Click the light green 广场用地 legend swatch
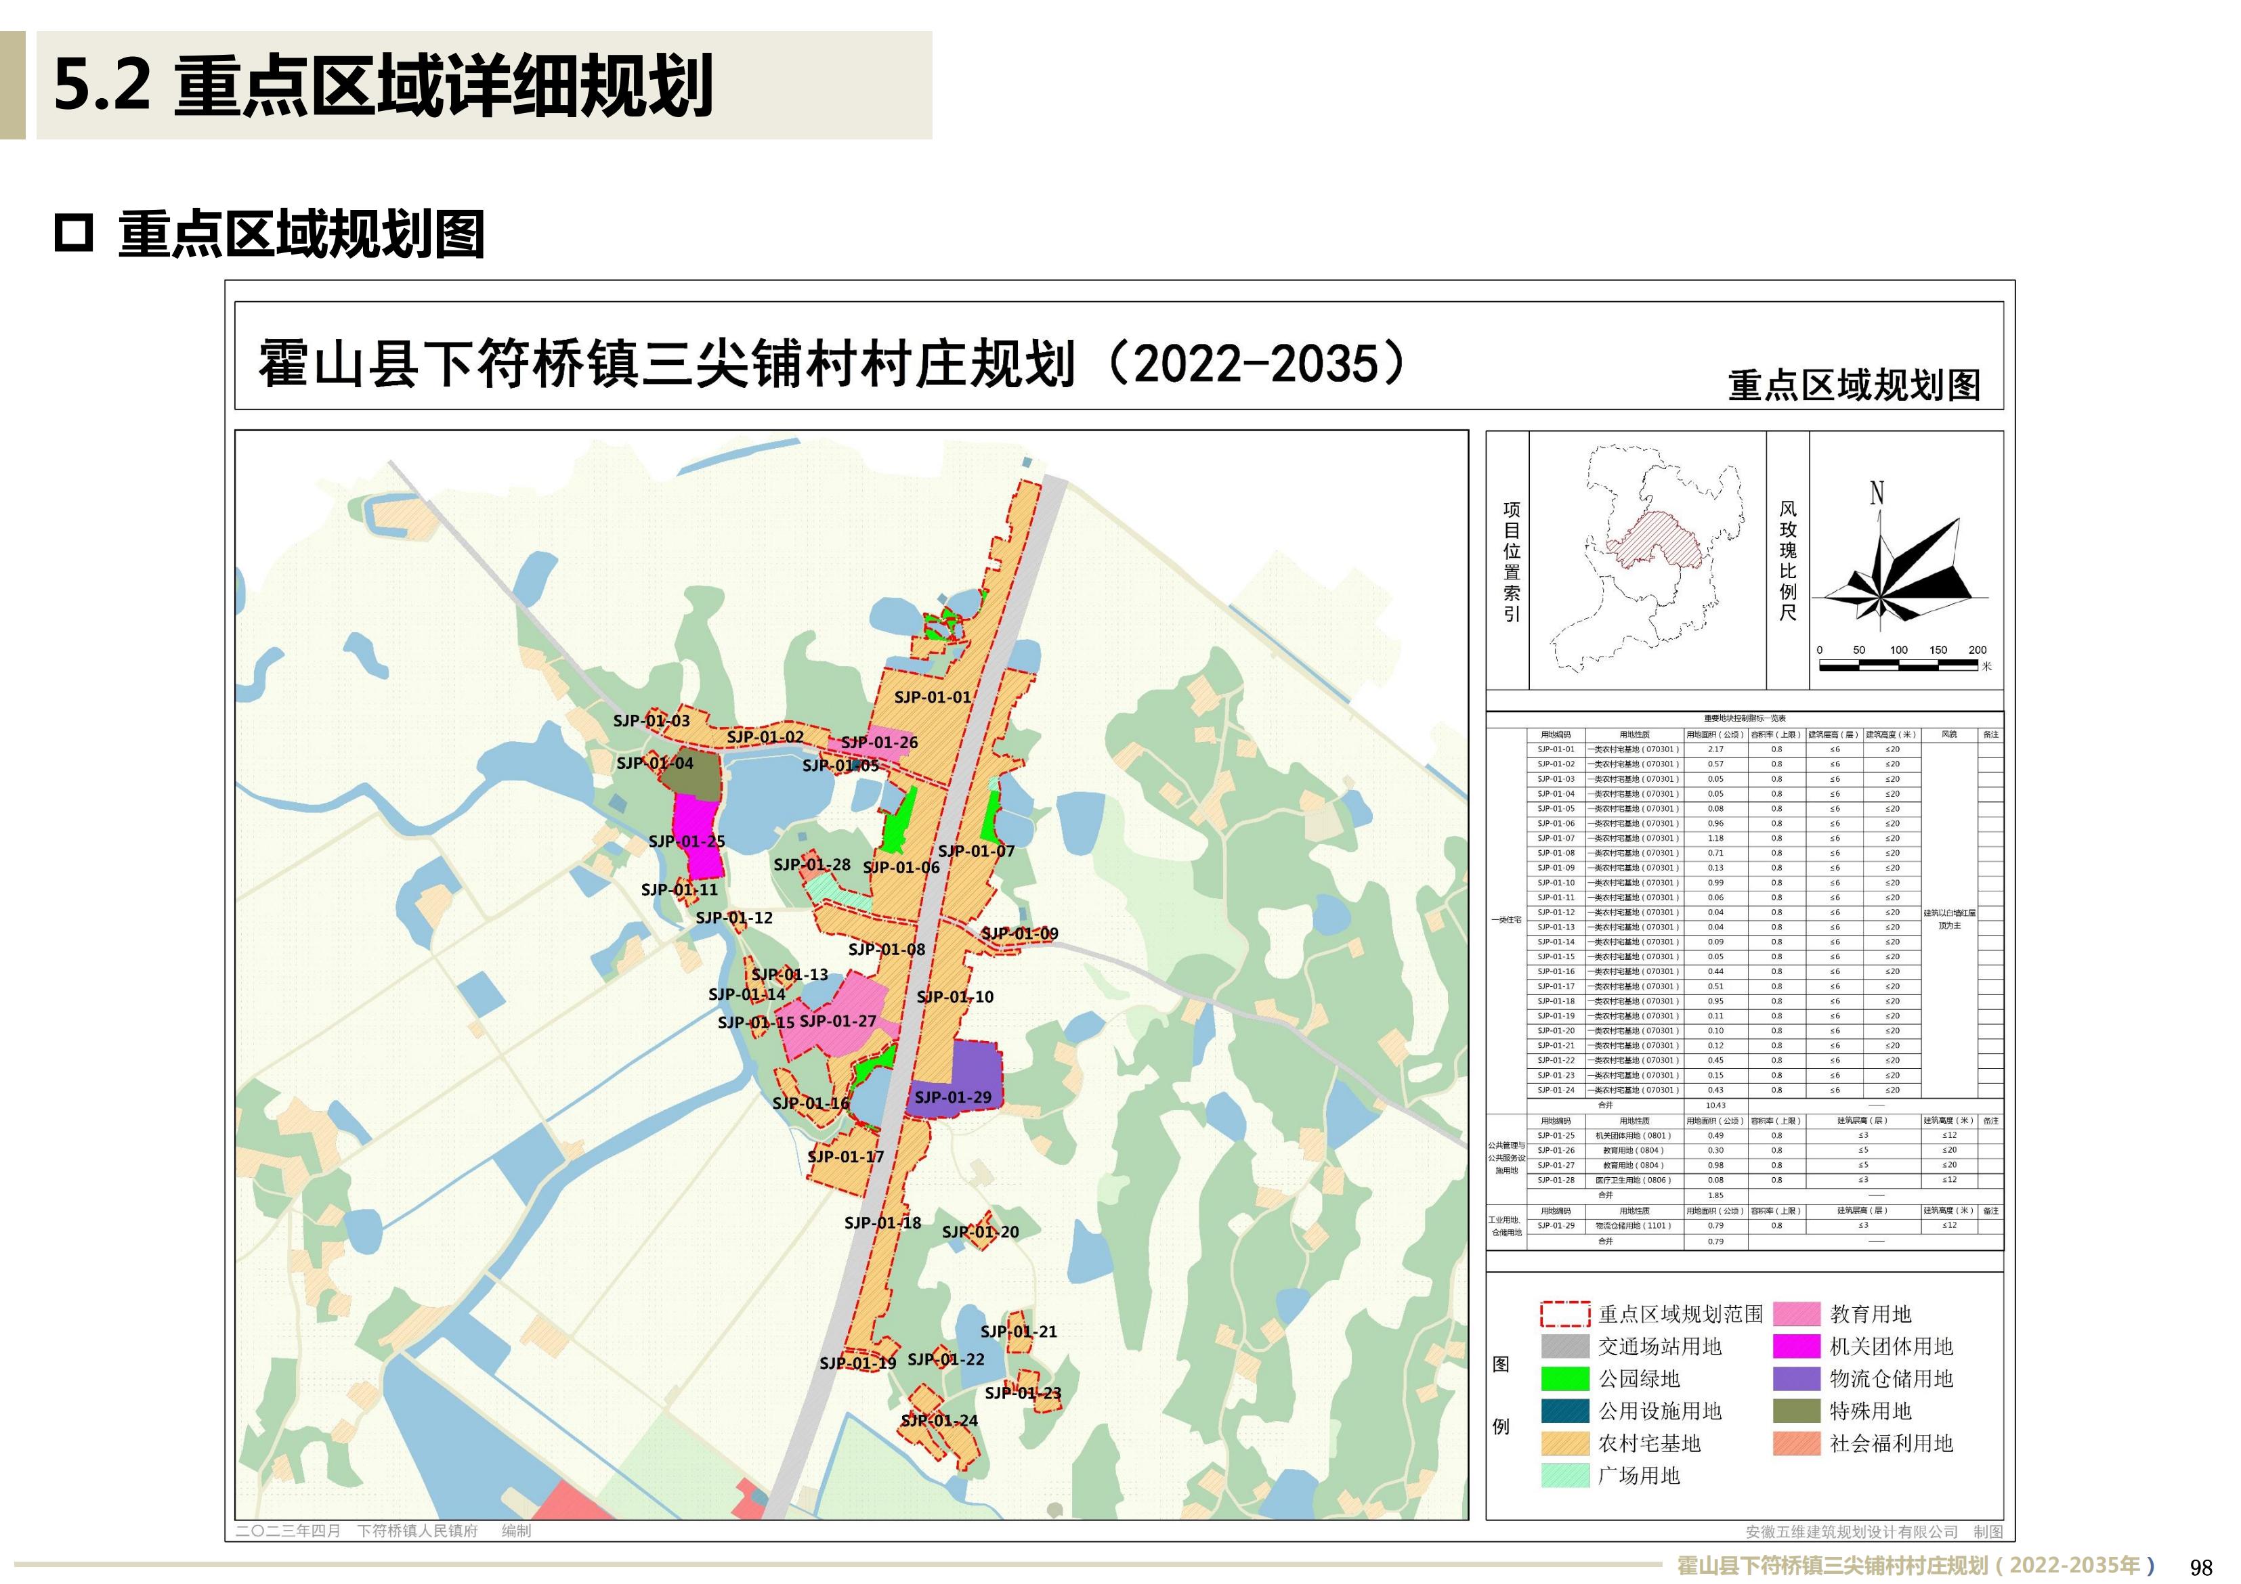The width and height of the screenshot is (2241, 1584). tap(1564, 1475)
